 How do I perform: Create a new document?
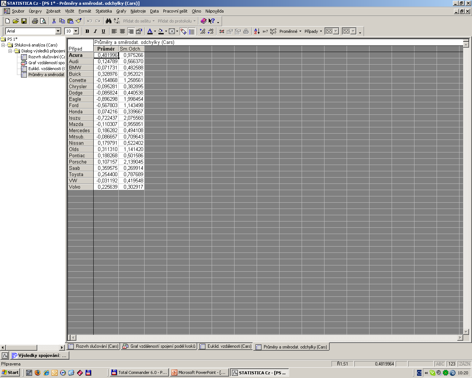pos(7,21)
